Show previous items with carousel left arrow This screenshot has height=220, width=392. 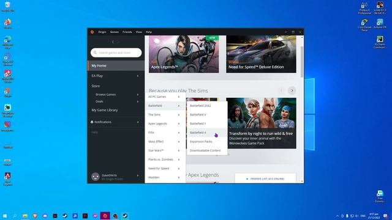[x=281, y=90]
